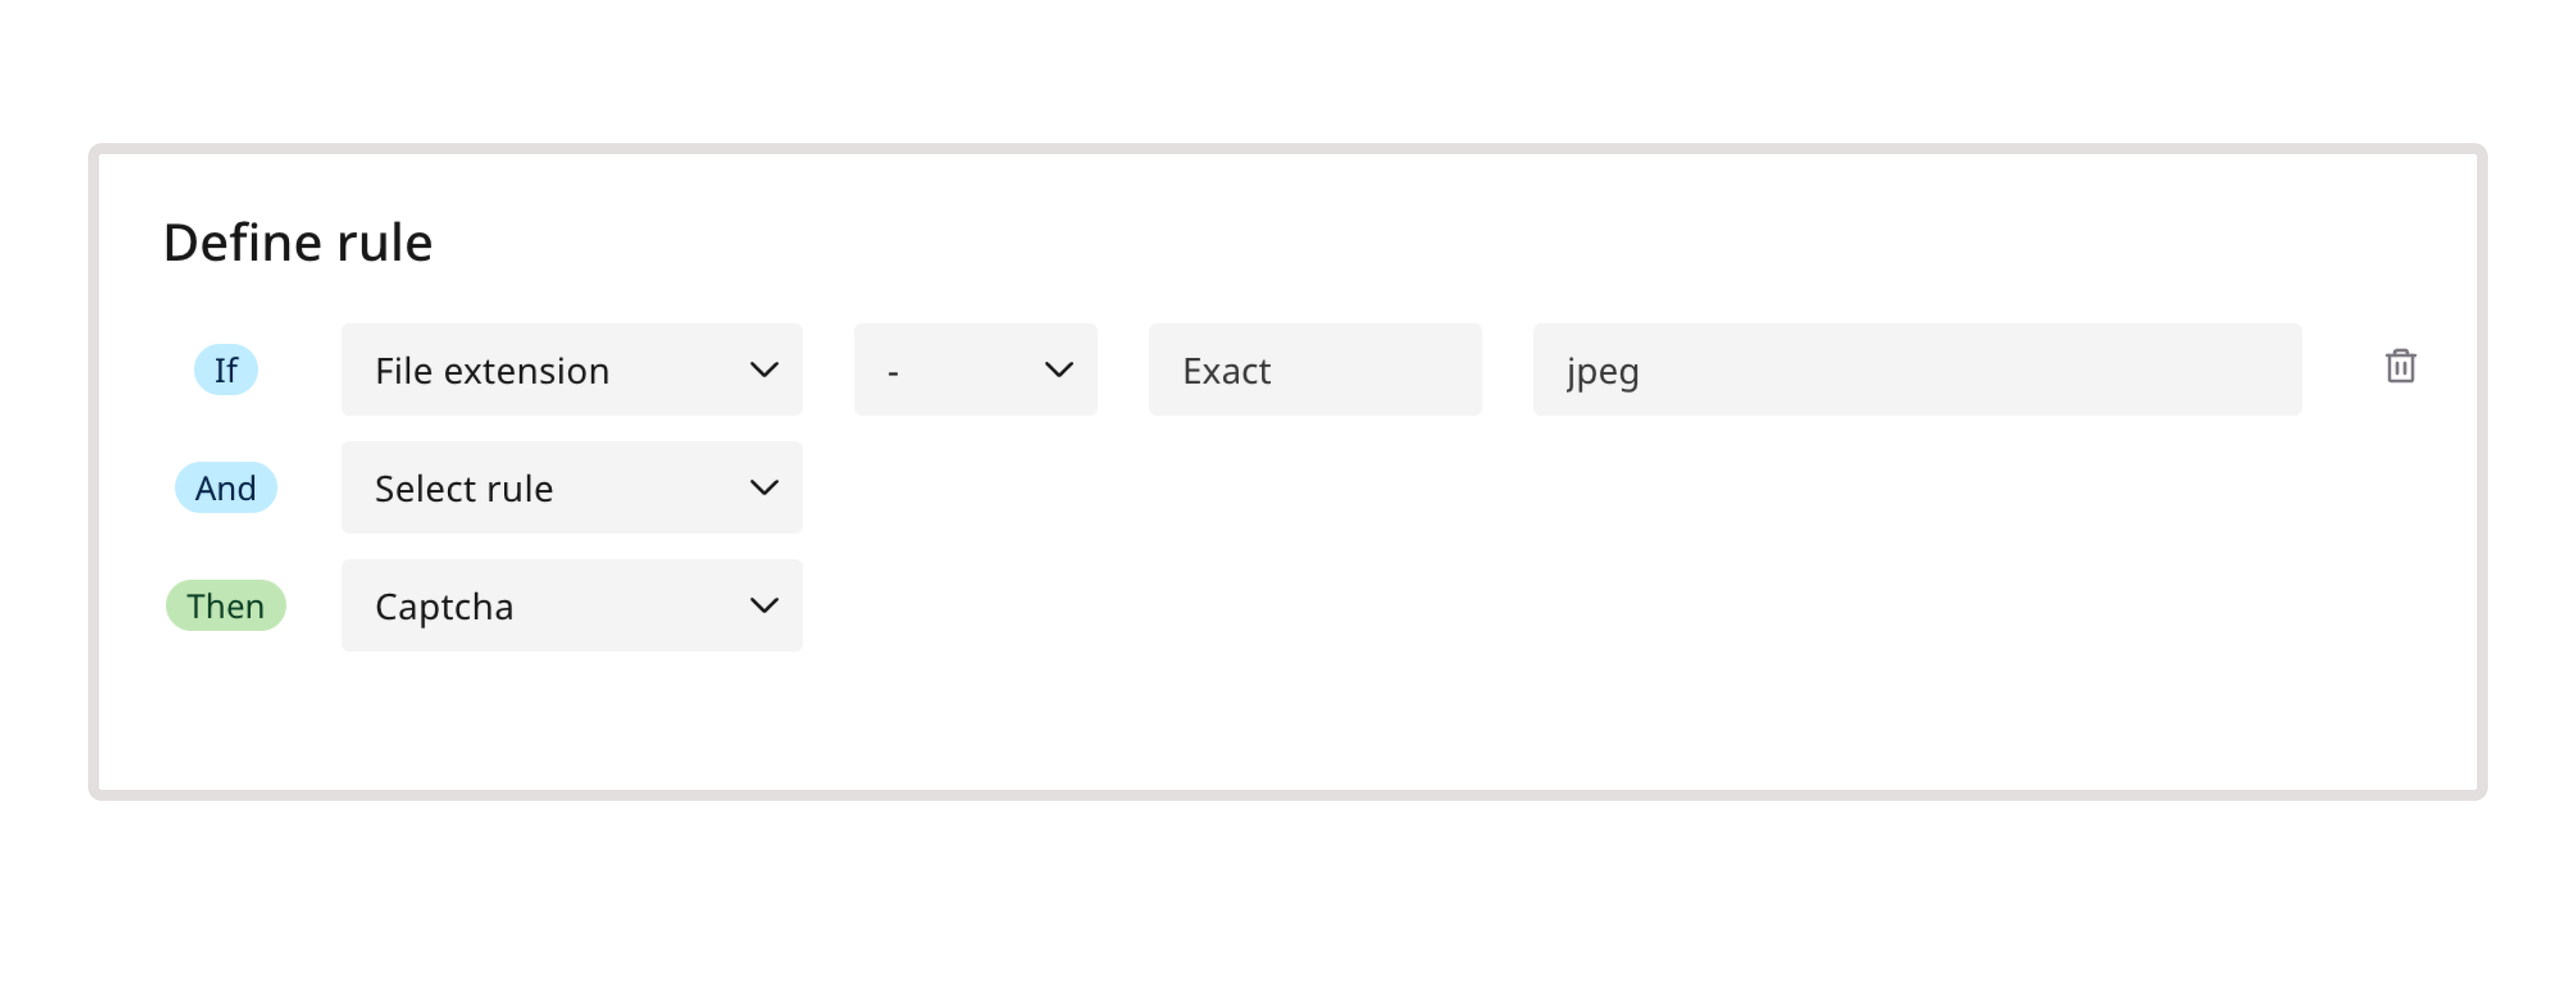This screenshot has width=2576, height=988.
Task: Click the If condition badge
Action: click(x=225, y=369)
